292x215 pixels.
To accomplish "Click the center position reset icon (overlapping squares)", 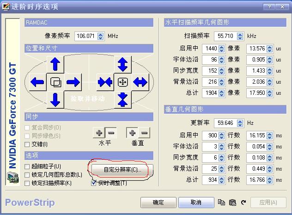I will point(55,82).
